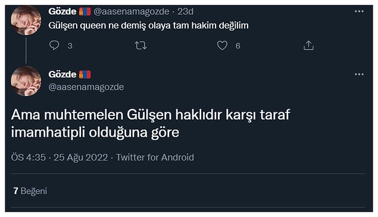
Task: Open the 23d timestamp link
Action: (185, 11)
